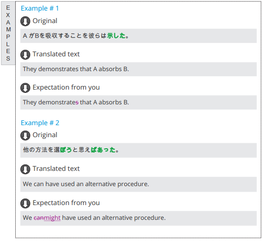Open the Example # 1 heading
This screenshot has height=242, width=263.
40,8
